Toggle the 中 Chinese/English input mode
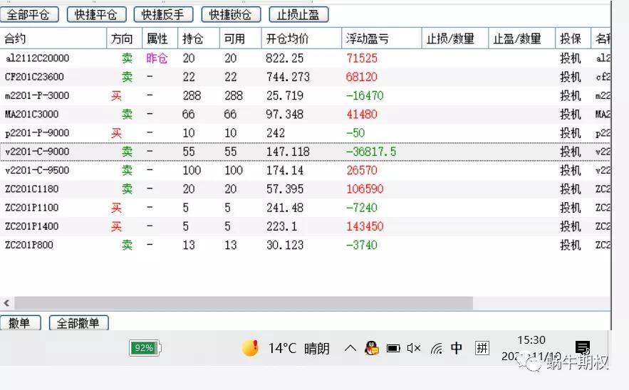The width and height of the screenshot is (629, 390). 457,348
